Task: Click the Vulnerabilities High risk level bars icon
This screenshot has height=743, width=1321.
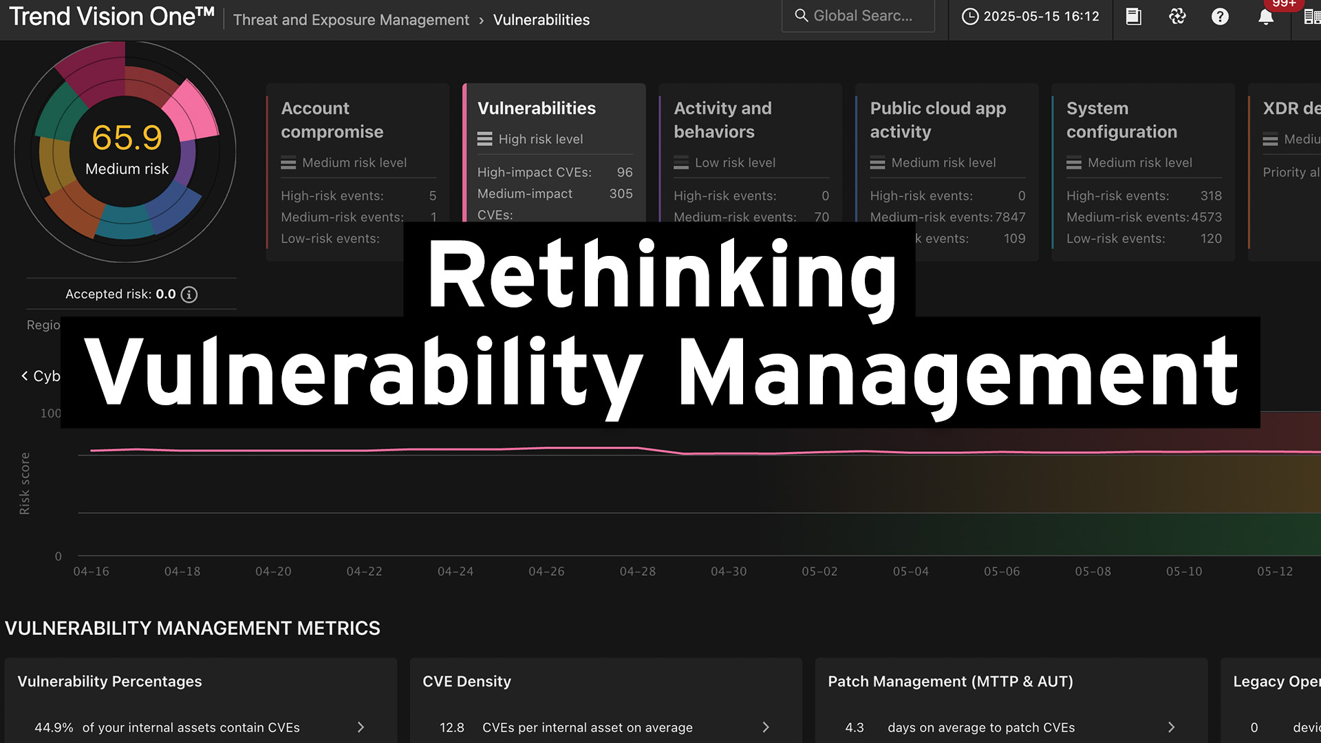Action: pos(485,139)
